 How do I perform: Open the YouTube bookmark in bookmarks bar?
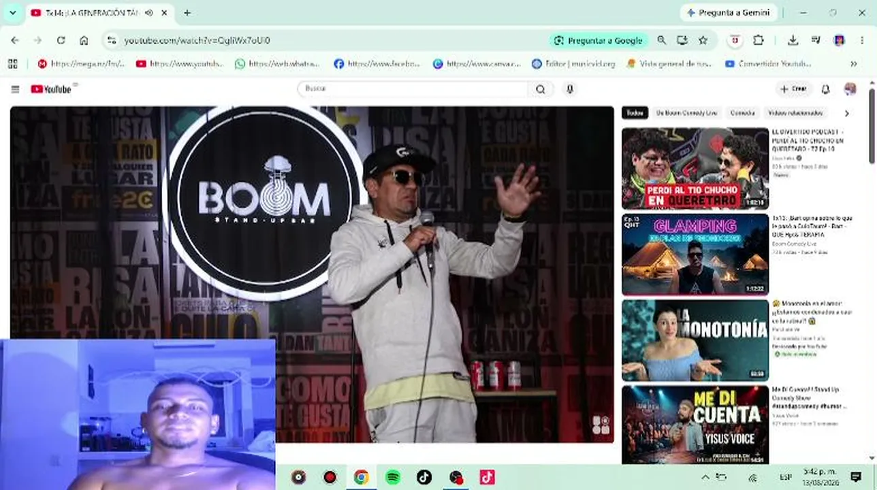180,64
